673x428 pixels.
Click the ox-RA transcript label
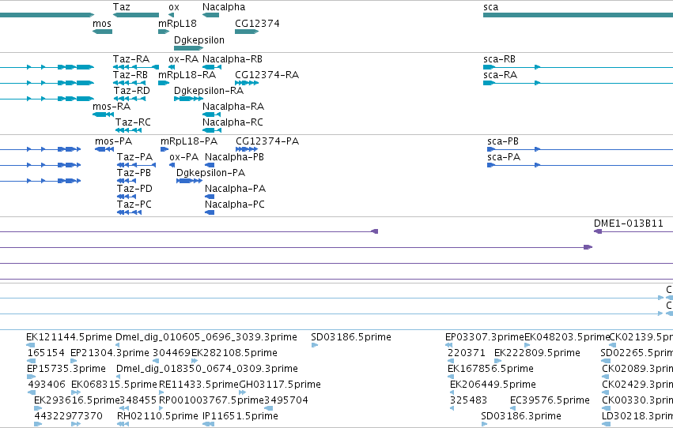pyautogui.click(x=183, y=59)
